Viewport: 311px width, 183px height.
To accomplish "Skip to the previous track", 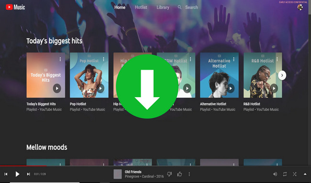I will [6, 174].
